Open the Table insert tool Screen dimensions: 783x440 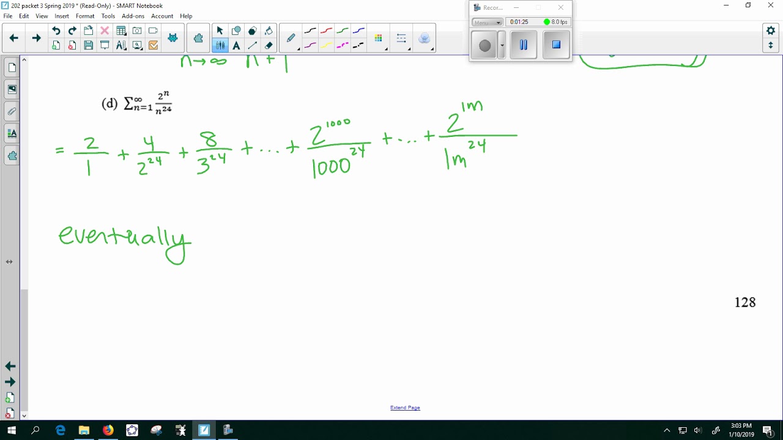121,31
